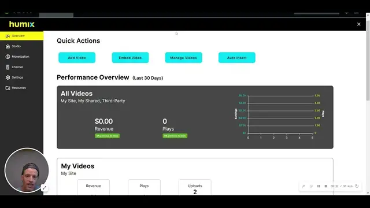Click the Overview icon in sidebar
370x208 pixels.
(x=8, y=36)
